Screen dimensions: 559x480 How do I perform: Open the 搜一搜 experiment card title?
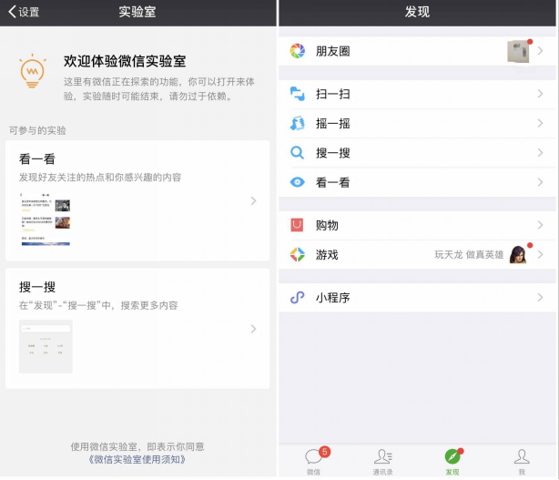pyautogui.click(x=37, y=287)
